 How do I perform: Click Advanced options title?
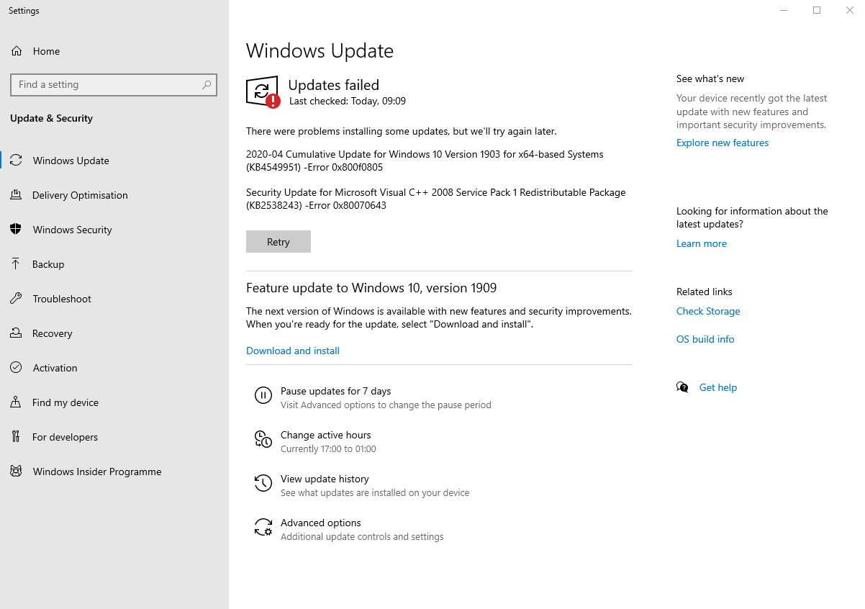click(321, 523)
